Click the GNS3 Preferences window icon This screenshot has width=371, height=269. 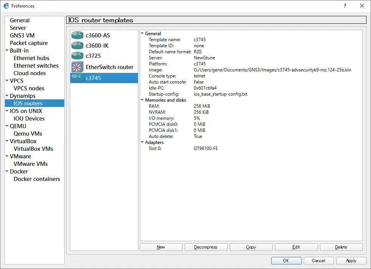[x=6, y=6]
